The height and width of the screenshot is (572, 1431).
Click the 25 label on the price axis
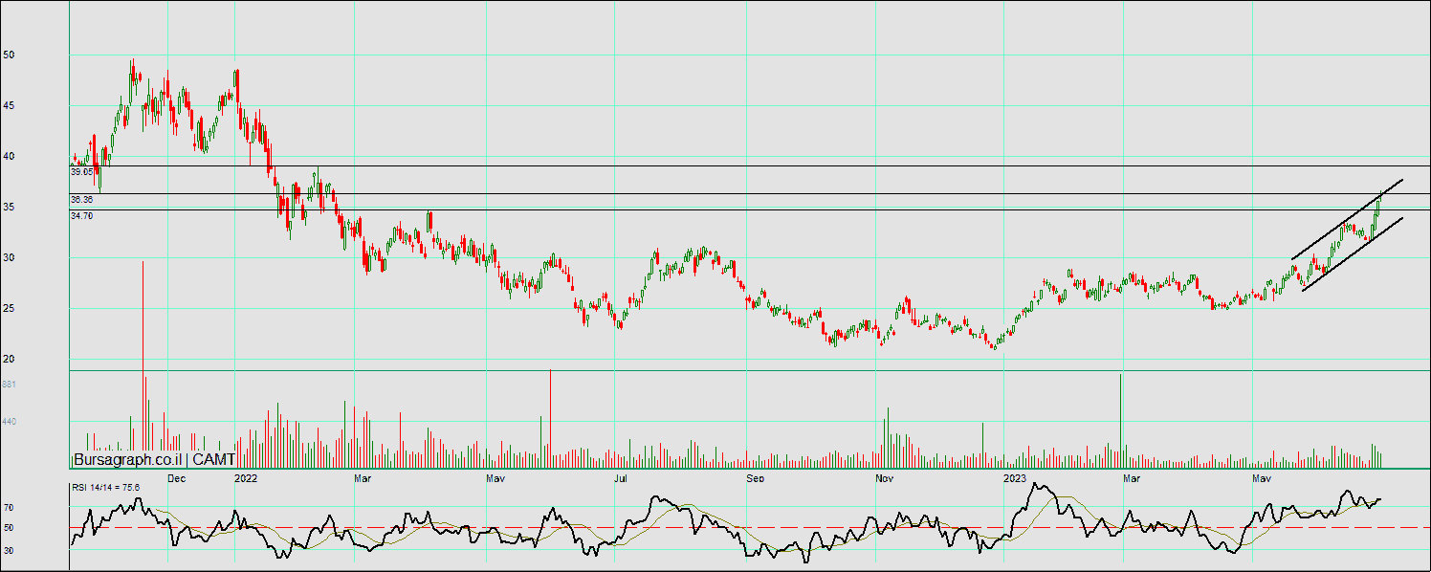(x=9, y=309)
